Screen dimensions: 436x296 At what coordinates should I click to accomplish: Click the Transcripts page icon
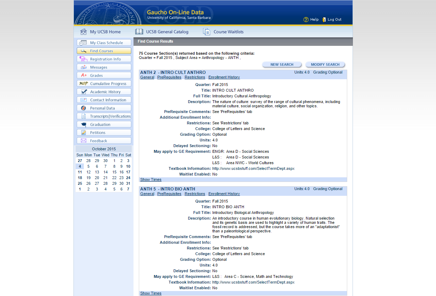pyautogui.click(x=83, y=116)
